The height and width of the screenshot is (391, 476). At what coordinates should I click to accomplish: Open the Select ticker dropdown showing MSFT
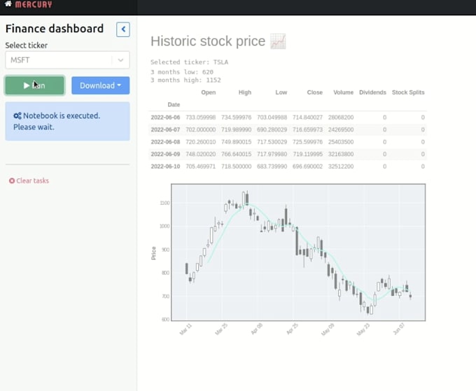67,60
